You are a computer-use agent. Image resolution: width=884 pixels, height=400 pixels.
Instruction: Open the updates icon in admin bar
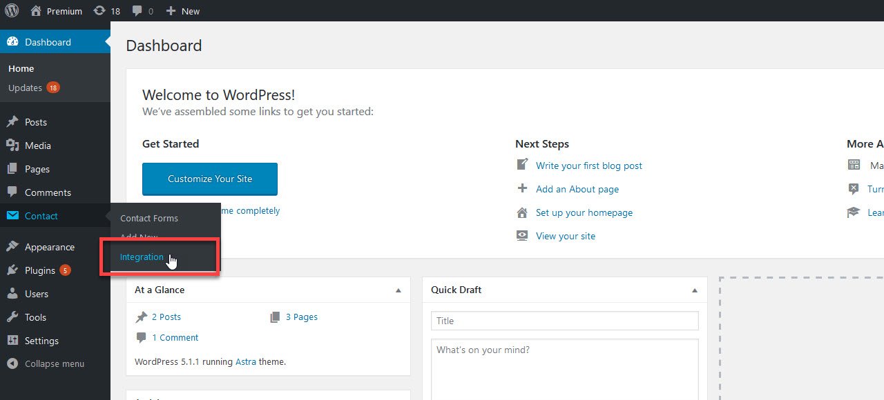[99, 10]
